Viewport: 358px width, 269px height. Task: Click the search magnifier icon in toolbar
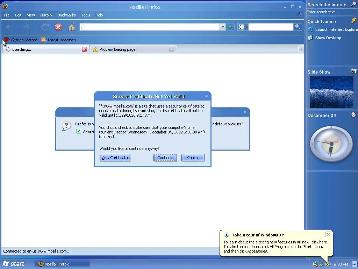(x=297, y=27)
